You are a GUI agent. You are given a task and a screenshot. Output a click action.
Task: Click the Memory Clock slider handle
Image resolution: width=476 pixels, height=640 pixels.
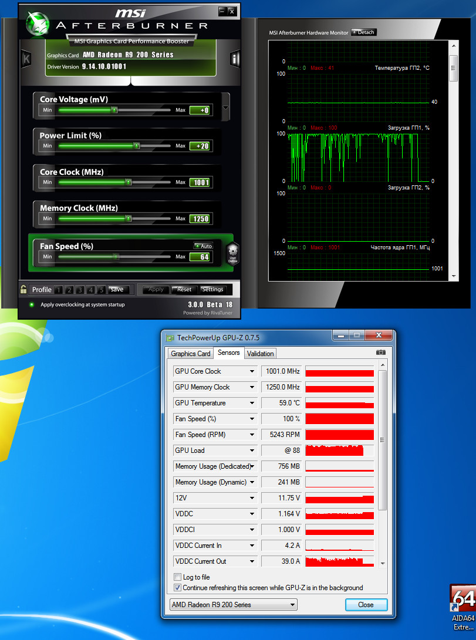click(x=129, y=218)
